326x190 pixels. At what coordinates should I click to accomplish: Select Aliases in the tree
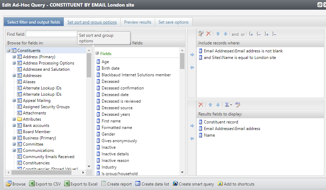tap(29, 82)
